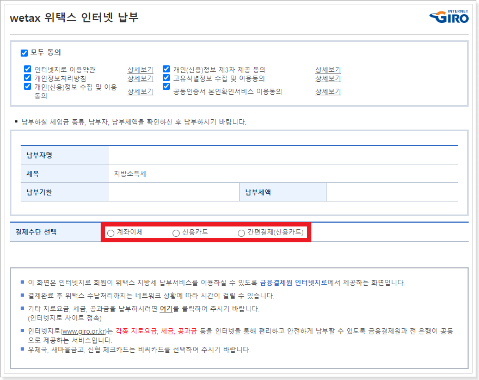Uncheck 인터넷지로 이용약관 agreement
This screenshot has height=380, width=479.
click(27, 69)
